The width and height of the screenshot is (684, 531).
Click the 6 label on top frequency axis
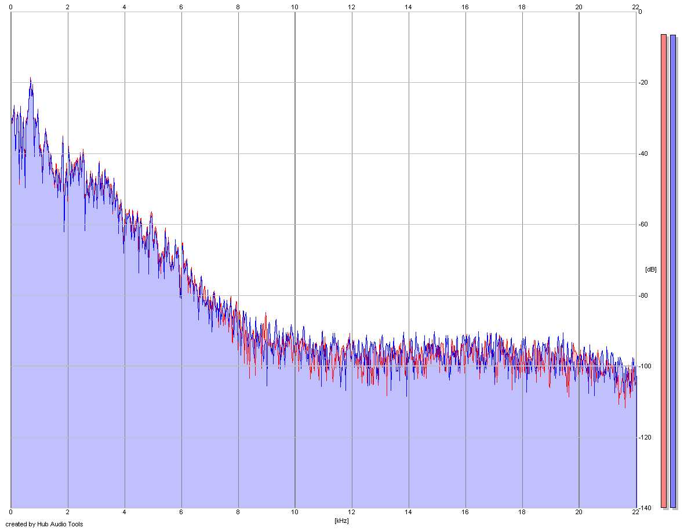tap(181, 7)
